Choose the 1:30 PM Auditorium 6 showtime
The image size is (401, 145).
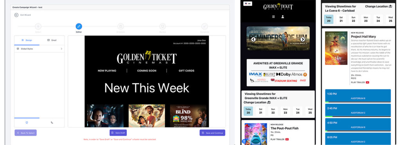tap(358, 96)
